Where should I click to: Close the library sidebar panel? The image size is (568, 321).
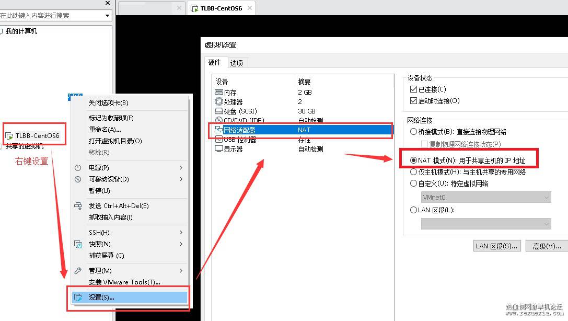pyautogui.click(x=108, y=3)
